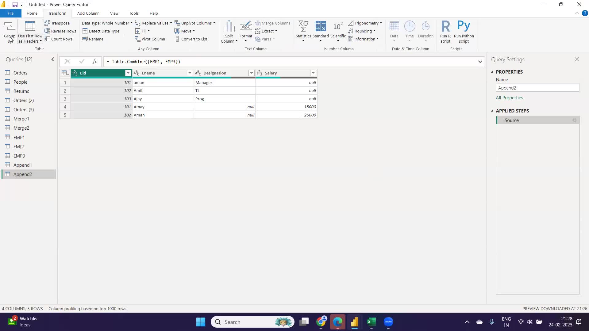
Task: Click Reverse Rows in ribbon
Action: (60, 31)
